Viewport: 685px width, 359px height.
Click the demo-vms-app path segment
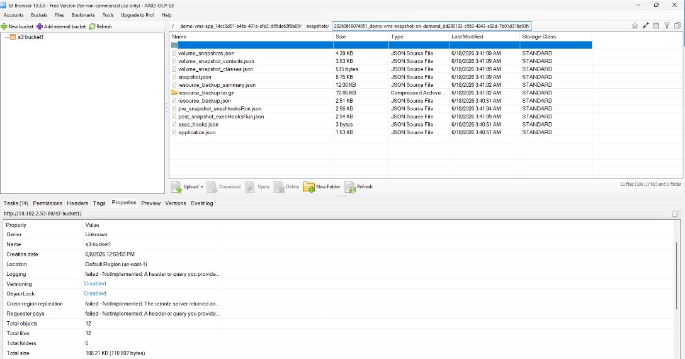(241, 26)
